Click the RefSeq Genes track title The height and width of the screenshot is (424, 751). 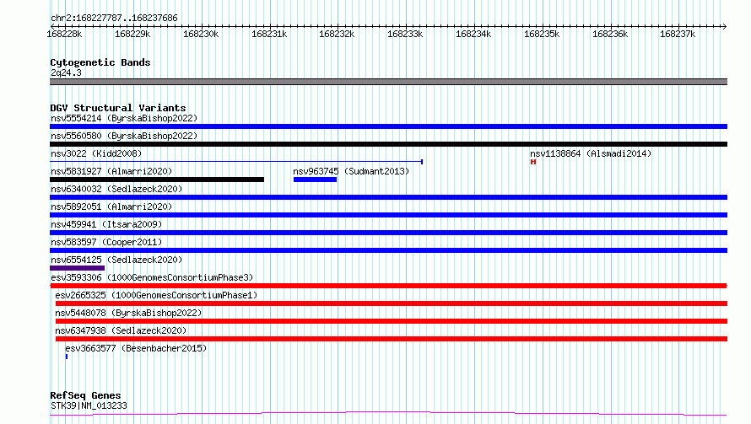click(85, 395)
